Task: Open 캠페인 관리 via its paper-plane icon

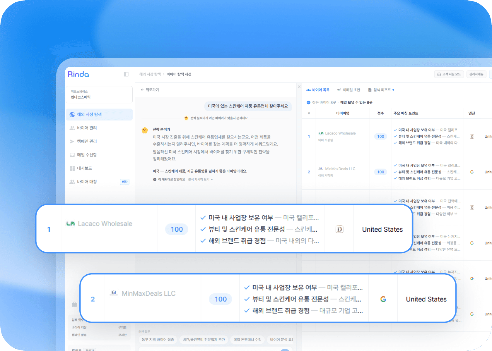Action: (72, 141)
